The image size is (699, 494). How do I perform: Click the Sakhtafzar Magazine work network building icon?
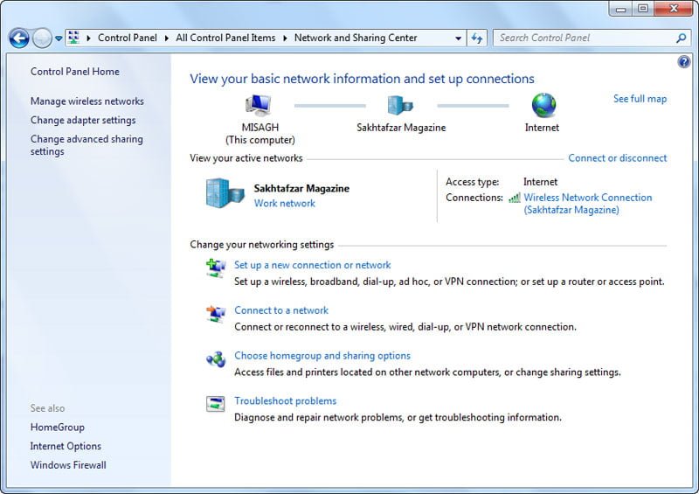[223, 193]
